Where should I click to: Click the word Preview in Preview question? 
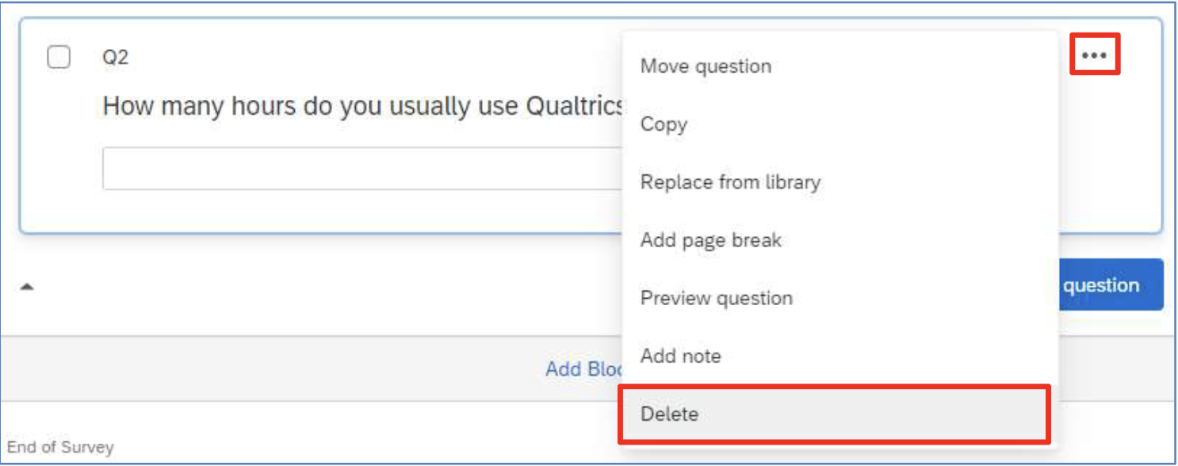coord(673,298)
